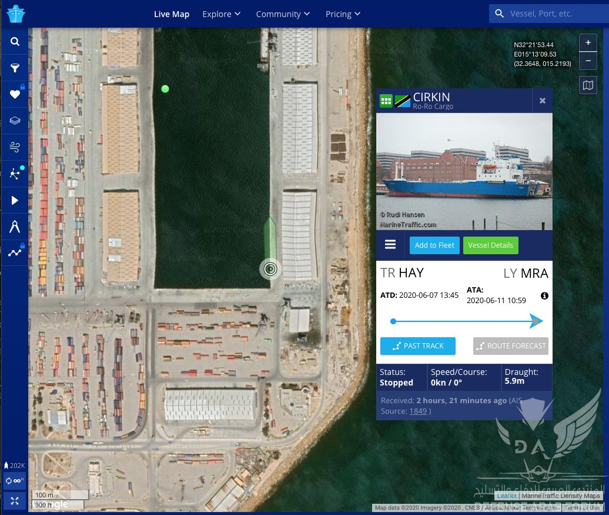Click the 0kn speed and course value
This screenshot has width=609, height=515.
446,383
